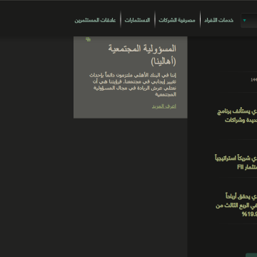Click the في الربع الثالث من headline line
The width and height of the screenshot is (257, 257).
pyautogui.click(x=236, y=206)
